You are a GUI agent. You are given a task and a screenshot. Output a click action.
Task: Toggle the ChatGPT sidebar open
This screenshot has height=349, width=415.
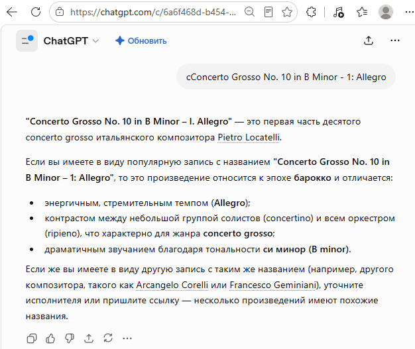point(27,40)
